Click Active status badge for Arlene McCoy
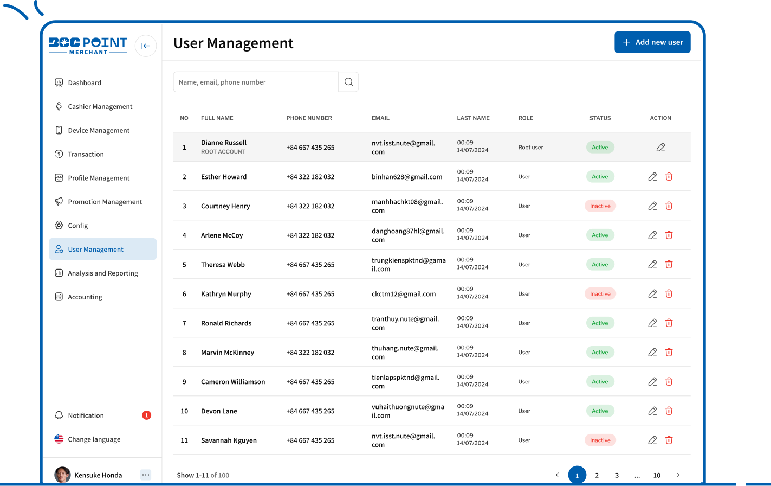Viewport: 771px width, 486px height. click(x=600, y=235)
